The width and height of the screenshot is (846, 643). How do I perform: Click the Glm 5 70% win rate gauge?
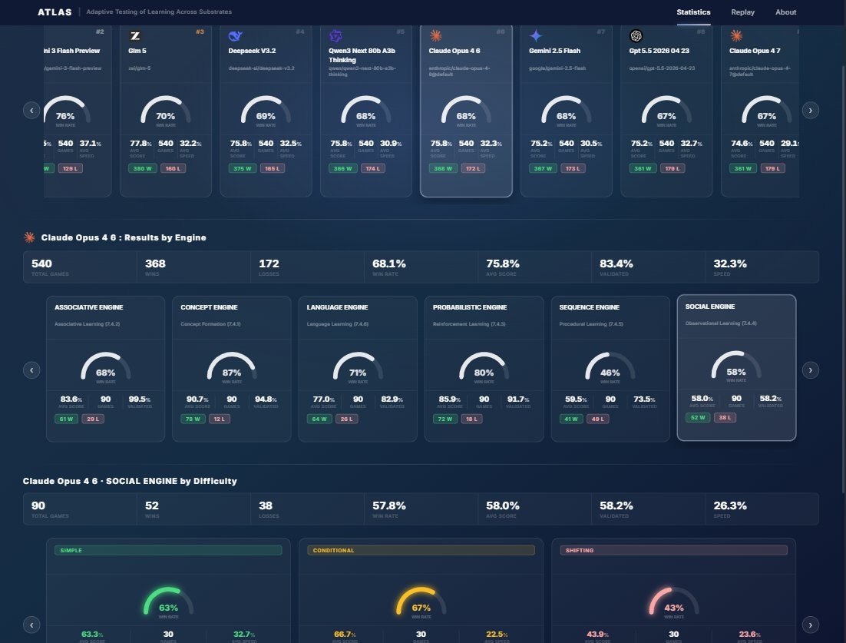pos(166,111)
